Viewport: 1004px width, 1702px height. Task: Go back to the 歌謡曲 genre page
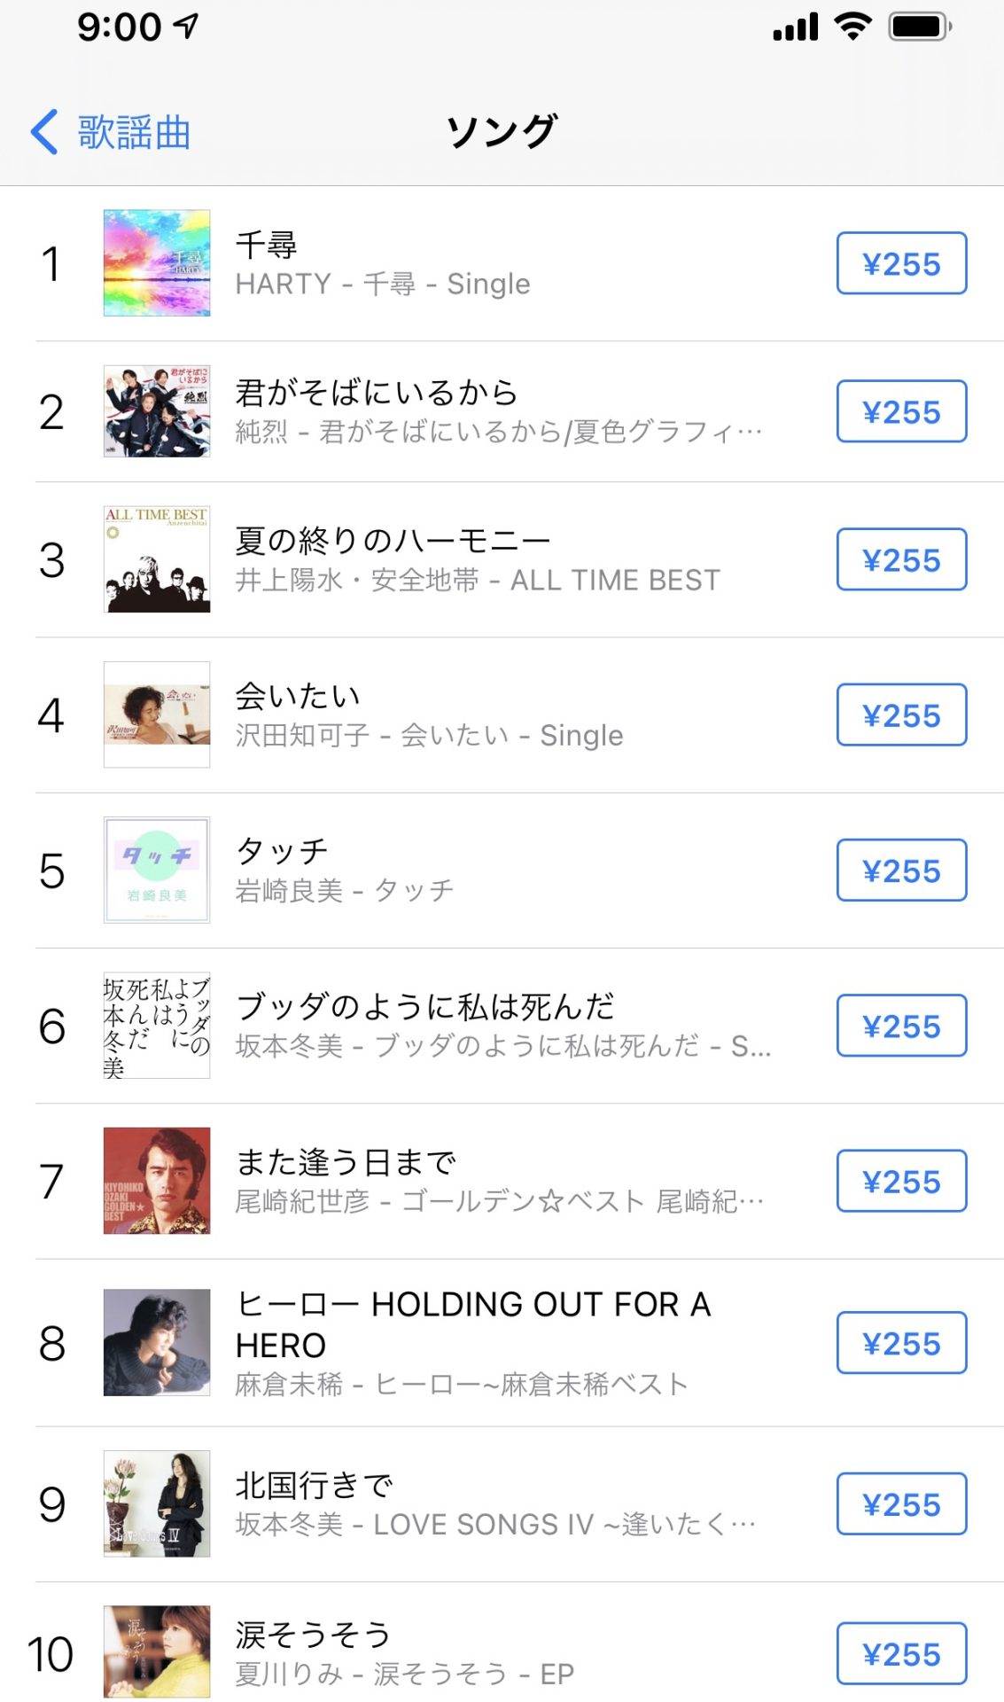pos(111,133)
